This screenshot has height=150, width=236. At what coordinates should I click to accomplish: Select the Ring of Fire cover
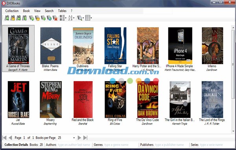(x=115, y=100)
